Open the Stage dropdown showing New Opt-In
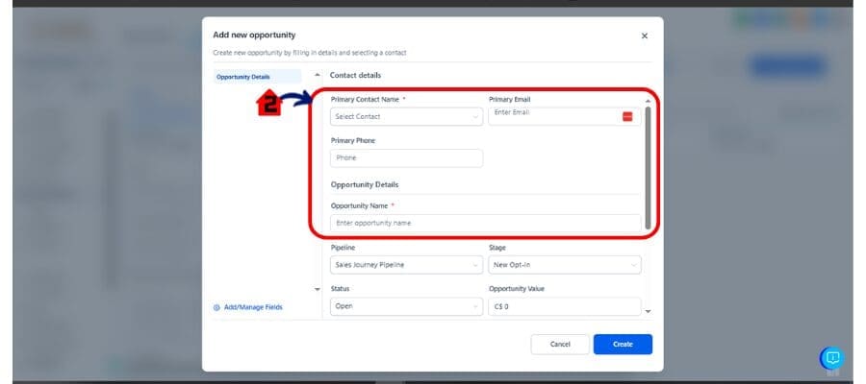Viewport: 866px width, 384px height. click(x=564, y=265)
